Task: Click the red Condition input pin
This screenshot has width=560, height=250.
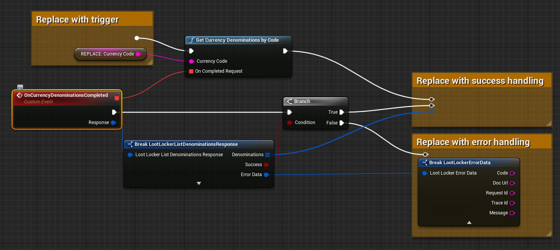Action: [290, 123]
